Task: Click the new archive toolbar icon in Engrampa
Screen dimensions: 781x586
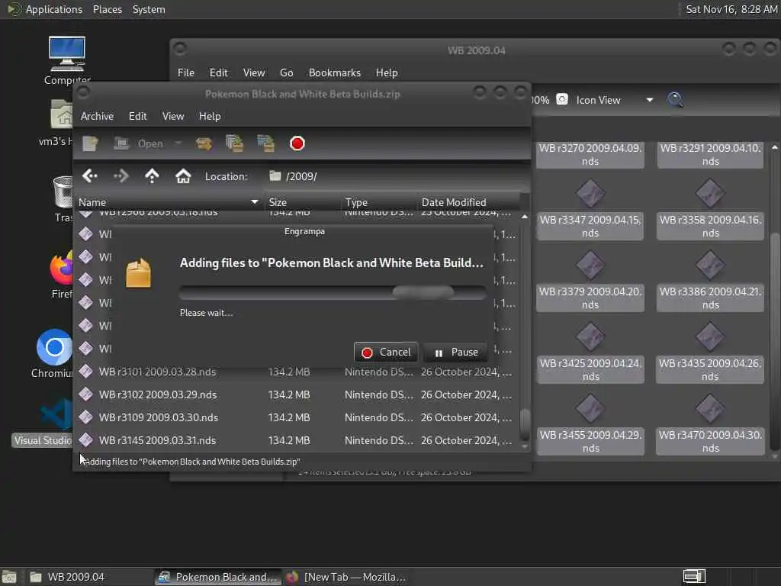Action: tap(90, 143)
